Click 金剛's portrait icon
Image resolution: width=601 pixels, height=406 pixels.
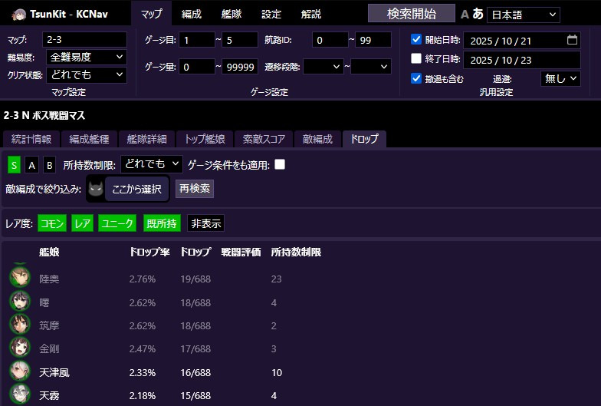click(20, 348)
